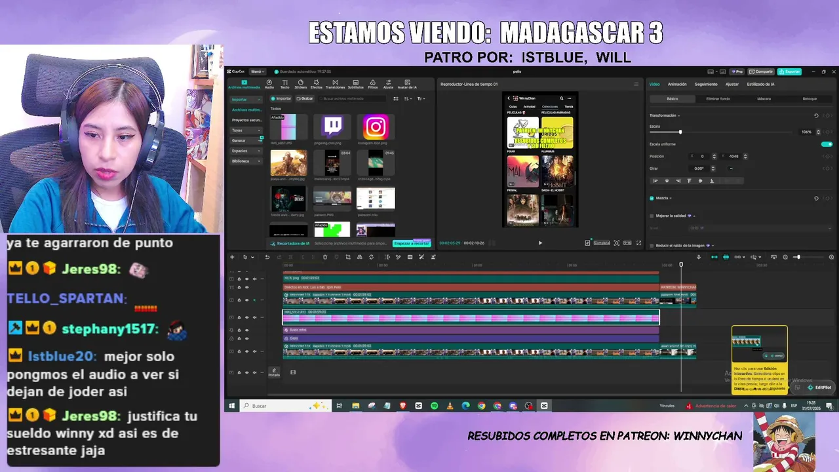
Task: Select the Instagram icon media thumbnail
Action: (376, 128)
